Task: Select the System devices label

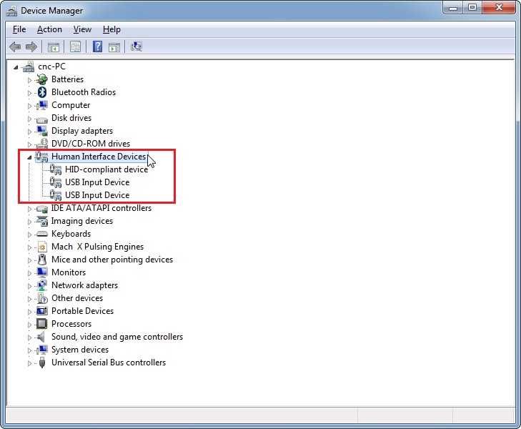Action: point(80,350)
